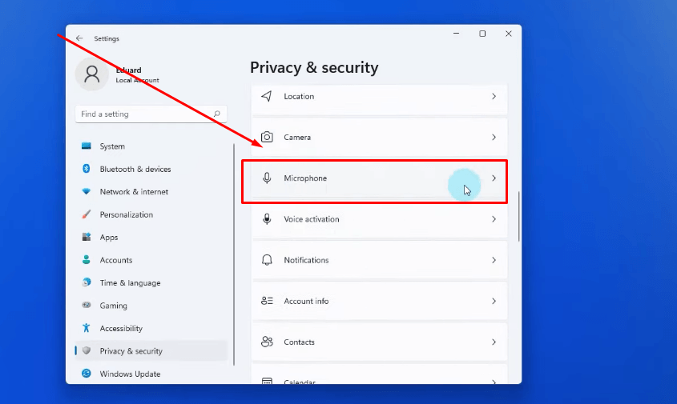Click the Contacts people icon
The width and height of the screenshot is (677, 404).
pos(267,342)
